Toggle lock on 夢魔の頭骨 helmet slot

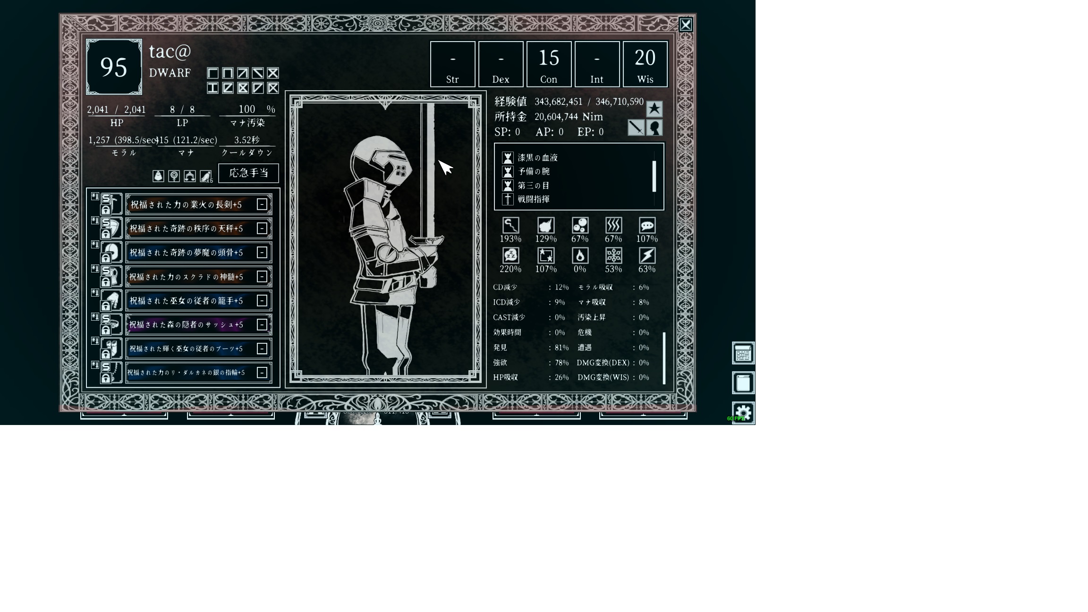point(106,258)
